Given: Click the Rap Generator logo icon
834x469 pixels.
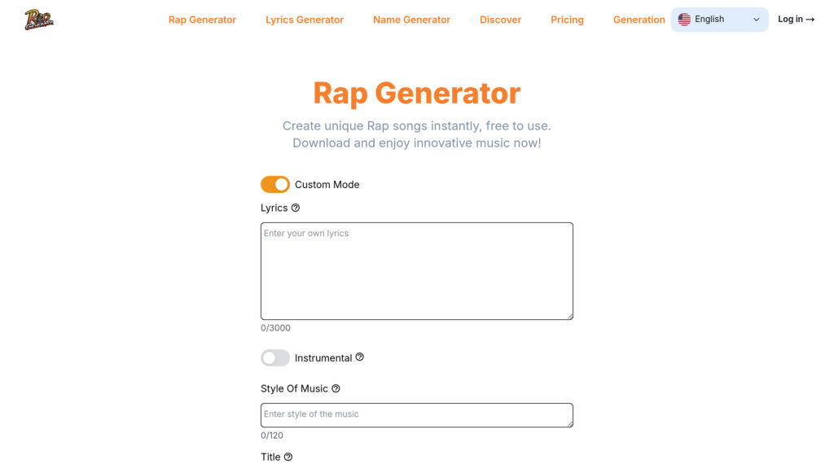Looking at the screenshot, I should coord(39,20).
